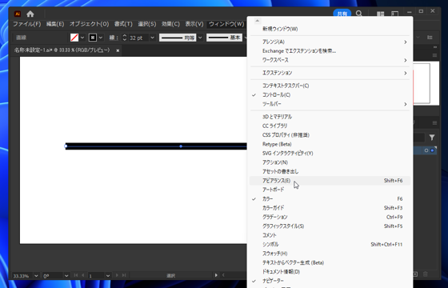Screen dimensions: 448x288
Task: Open the Navigator panel hamburger menu
Action: 434,55
